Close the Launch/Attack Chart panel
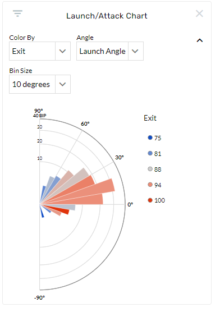The height and width of the screenshot is (312, 220). (199, 13)
